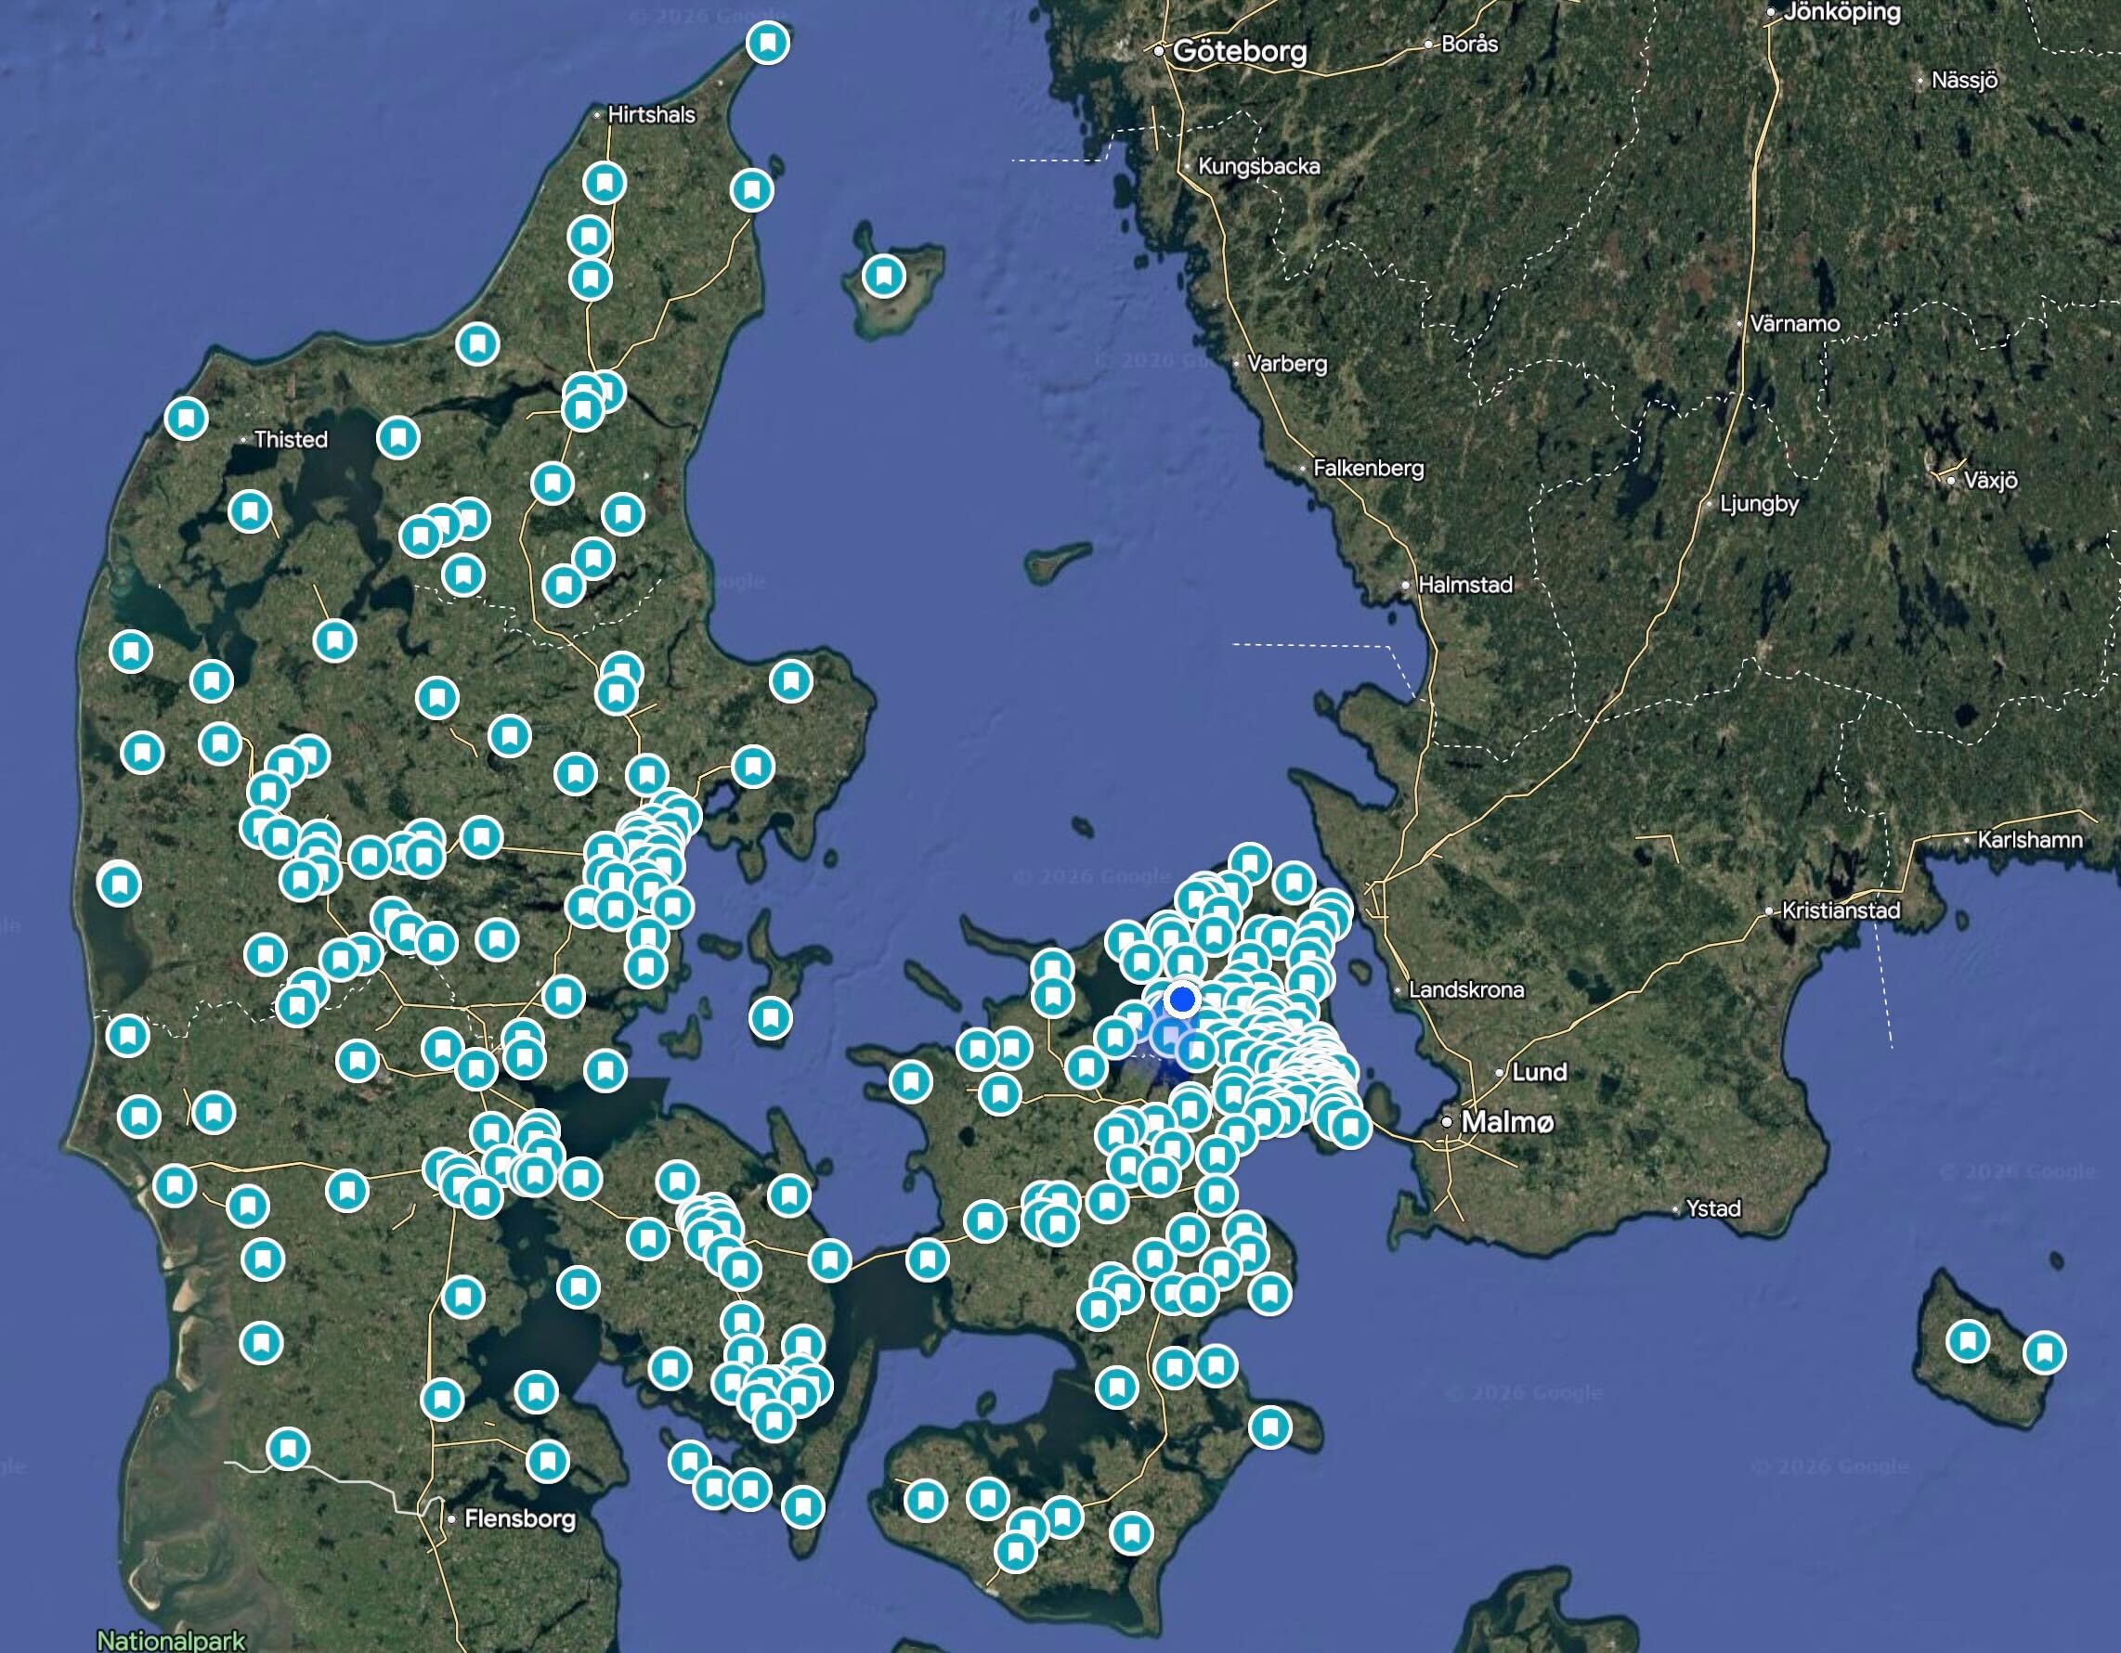Image resolution: width=2121 pixels, height=1653 pixels.
Task: Click saved marker on coast northwest of Thisted
Action: coord(186,419)
